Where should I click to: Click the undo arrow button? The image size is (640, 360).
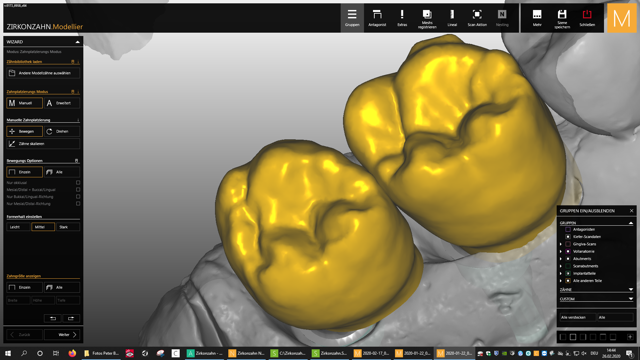53,318
